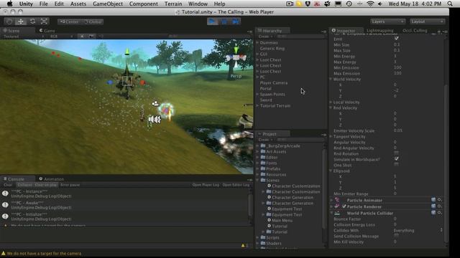Open Collides With Everything dropdown
The image size is (460, 258).
pyautogui.click(x=418, y=231)
